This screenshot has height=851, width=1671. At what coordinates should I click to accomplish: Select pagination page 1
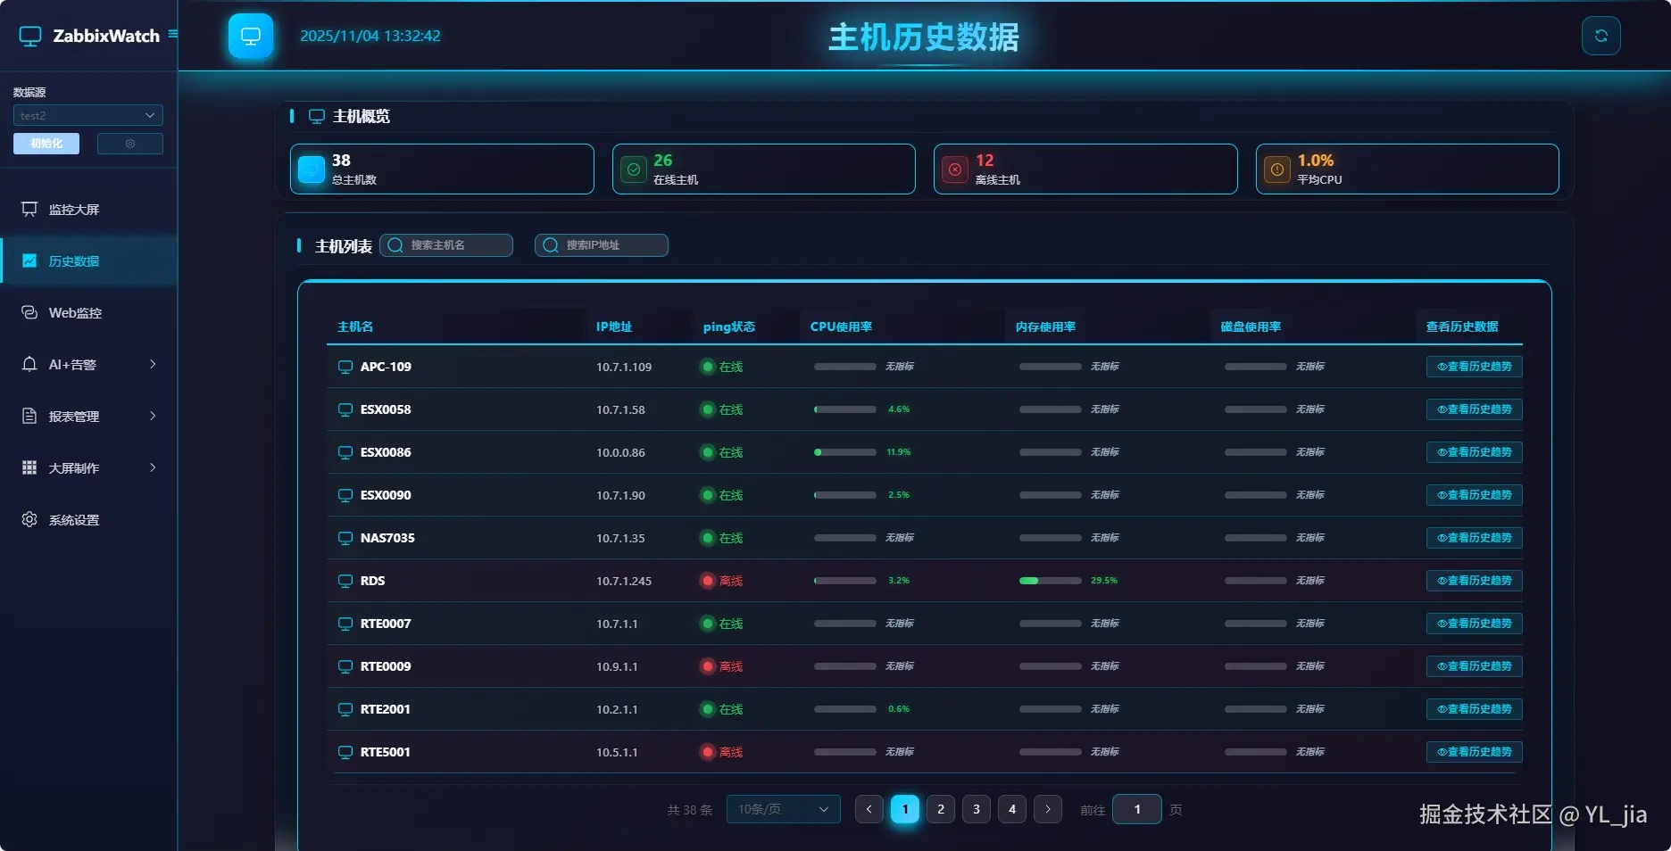click(905, 809)
